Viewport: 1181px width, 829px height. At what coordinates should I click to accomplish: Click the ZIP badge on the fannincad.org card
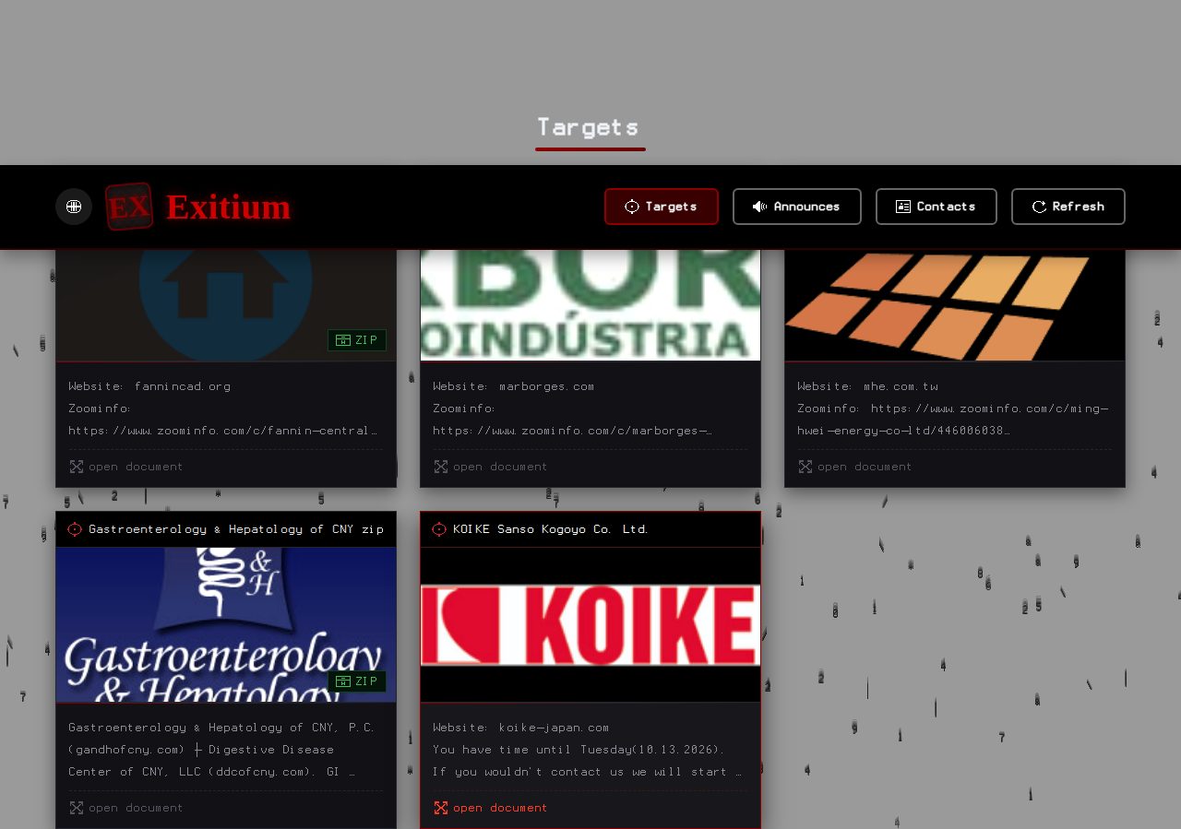coord(357,340)
